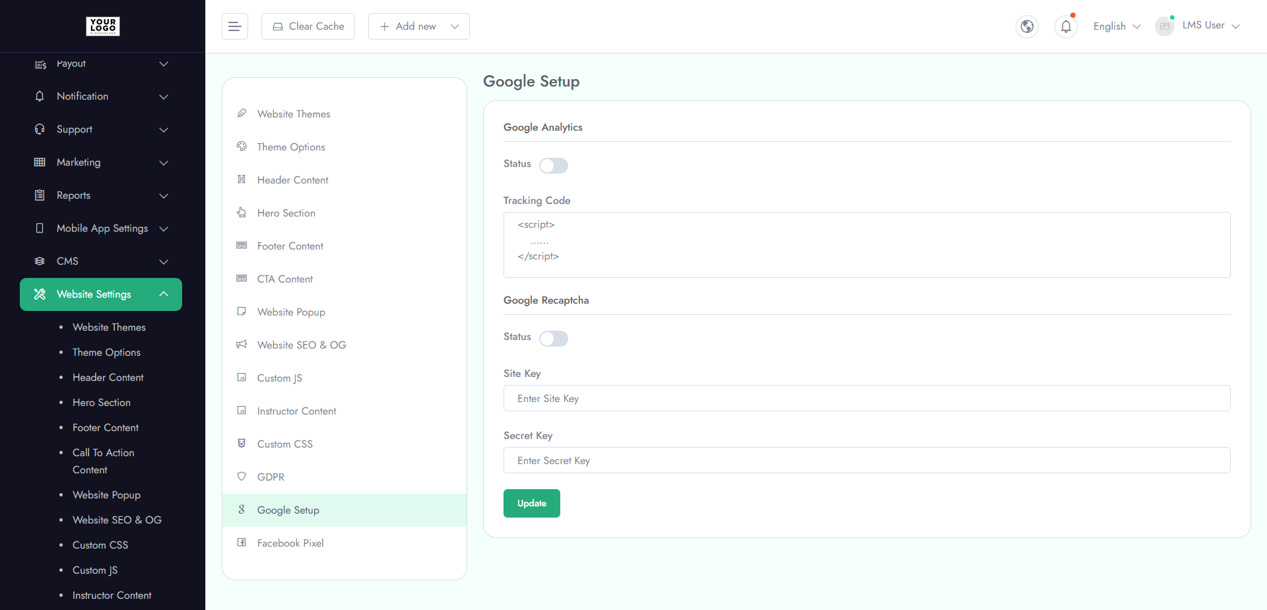This screenshot has width=1267, height=610.
Task: Click the note icon beside Website Popup
Action: coord(242,312)
